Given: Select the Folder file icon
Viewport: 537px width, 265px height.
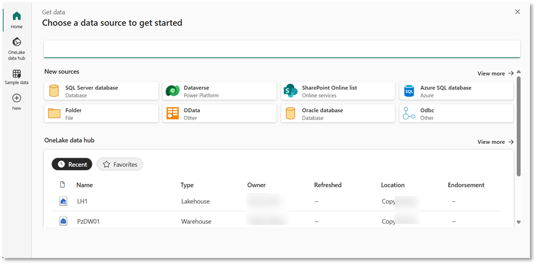Looking at the screenshot, I should coord(54,113).
